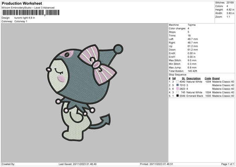Click the 'Stop Sequence:' heading
Image resolution: width=236 pixels, height=167 pixels.
point(178,75)
